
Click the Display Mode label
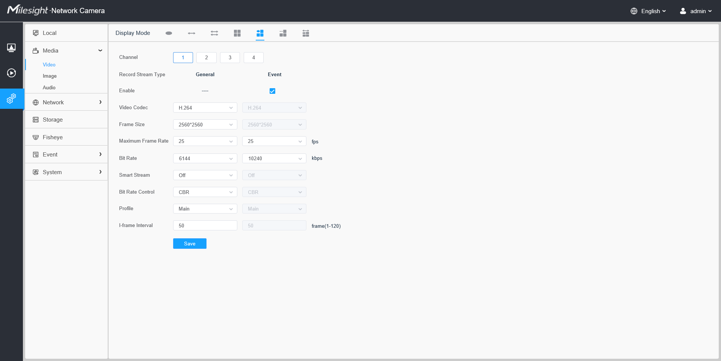[x=133, y=33]
